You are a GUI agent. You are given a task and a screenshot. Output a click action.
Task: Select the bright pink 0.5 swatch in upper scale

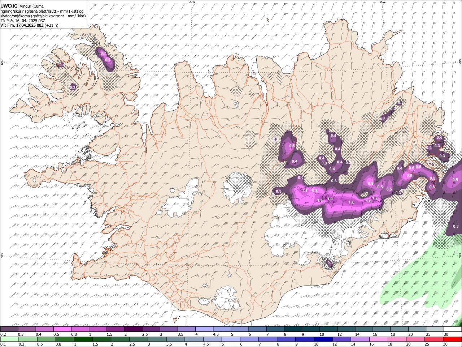click(62, 329)
